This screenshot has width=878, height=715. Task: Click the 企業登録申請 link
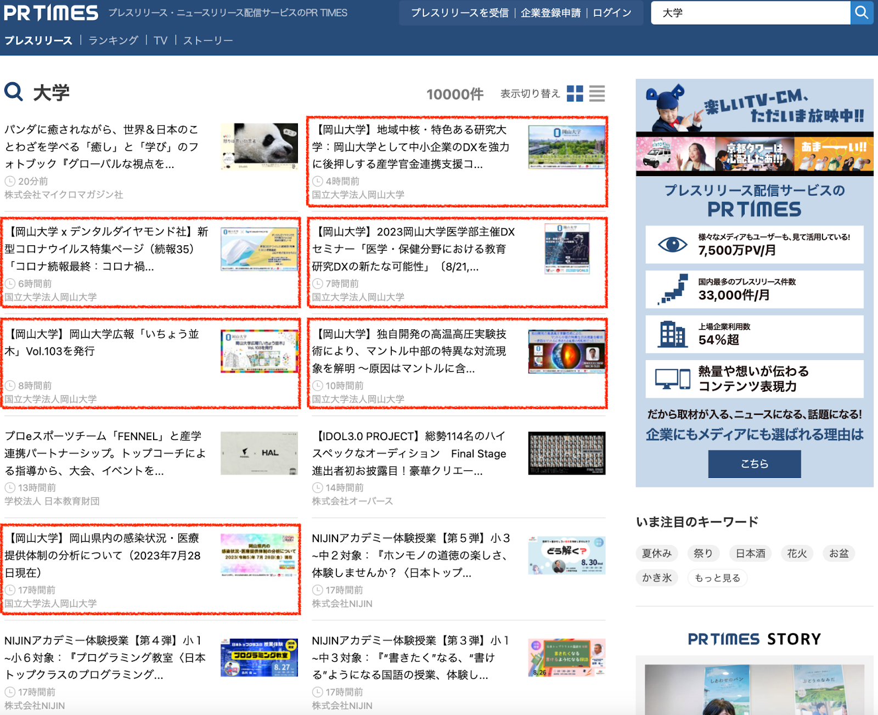(550, 13)
